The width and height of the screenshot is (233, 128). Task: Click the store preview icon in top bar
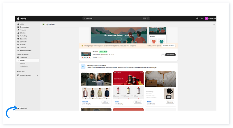click(197, 18)
